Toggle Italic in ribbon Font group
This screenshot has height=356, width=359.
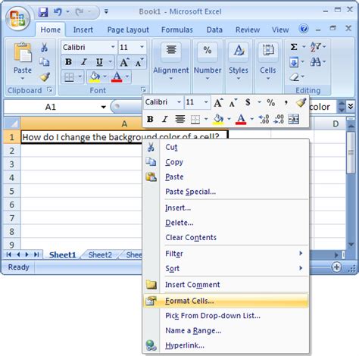tap(83, 62)
